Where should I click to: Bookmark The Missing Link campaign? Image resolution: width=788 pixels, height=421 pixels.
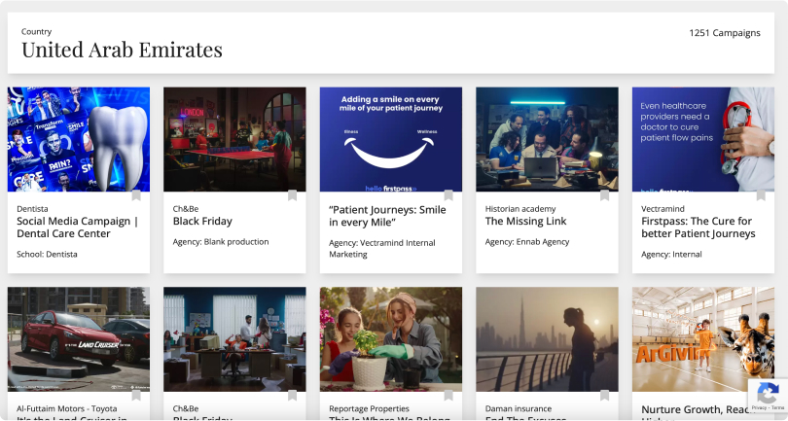[604, 195]
